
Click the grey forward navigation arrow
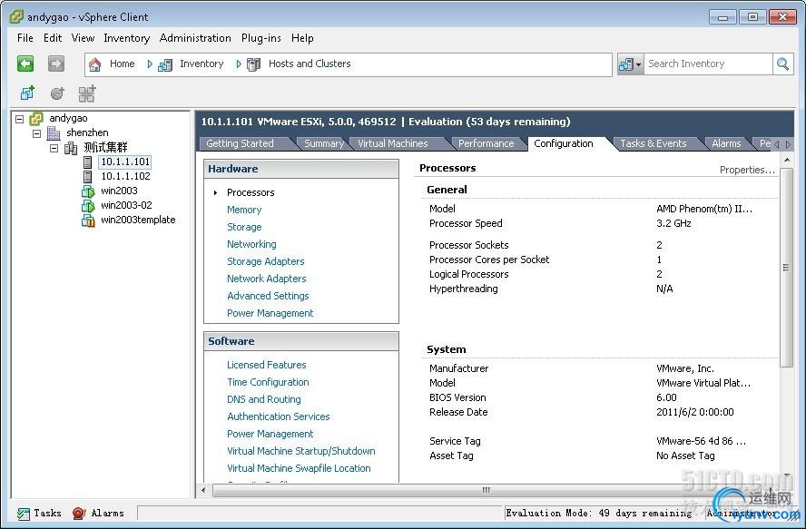coord(56,64)
